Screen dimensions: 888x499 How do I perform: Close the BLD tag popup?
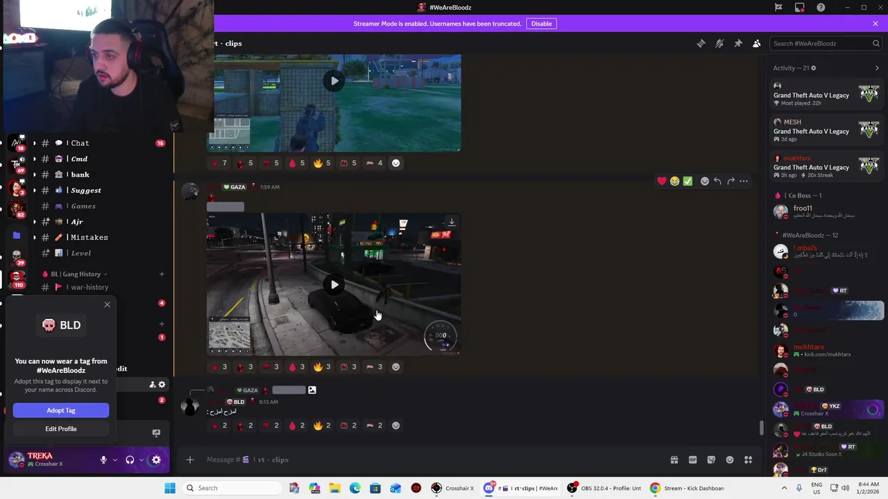coord(107,304)
